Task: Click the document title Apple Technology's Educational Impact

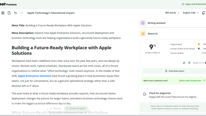Action: [51, 13]
